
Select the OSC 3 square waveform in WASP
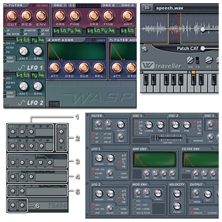pyautogui.click(x=131, y=31)
